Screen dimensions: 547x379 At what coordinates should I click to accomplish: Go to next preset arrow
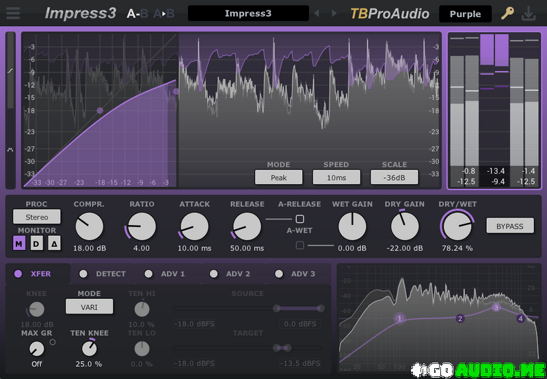(x=334, y=13)
